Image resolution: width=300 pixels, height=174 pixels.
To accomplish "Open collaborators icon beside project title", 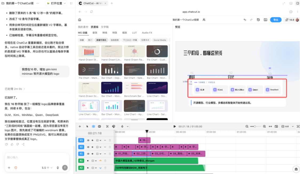I will [x=204, y=20].
